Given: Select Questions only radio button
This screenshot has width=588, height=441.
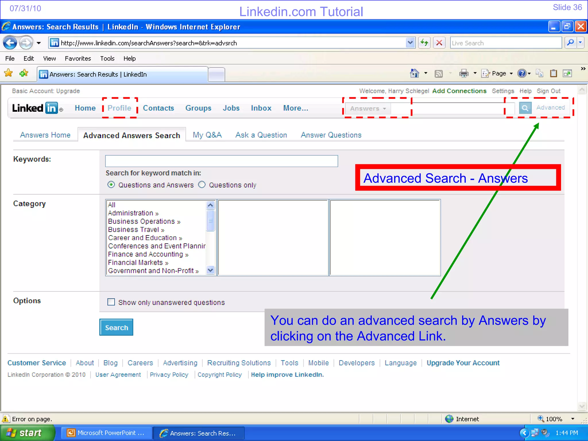Looking at the screenshot, I should click(202, 185).
